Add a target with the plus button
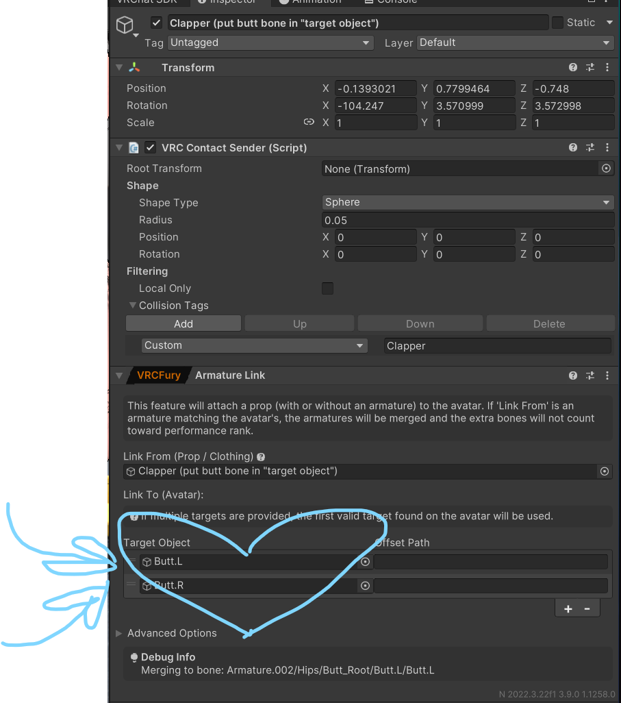The image size is (621, 703). pos(568,609)
